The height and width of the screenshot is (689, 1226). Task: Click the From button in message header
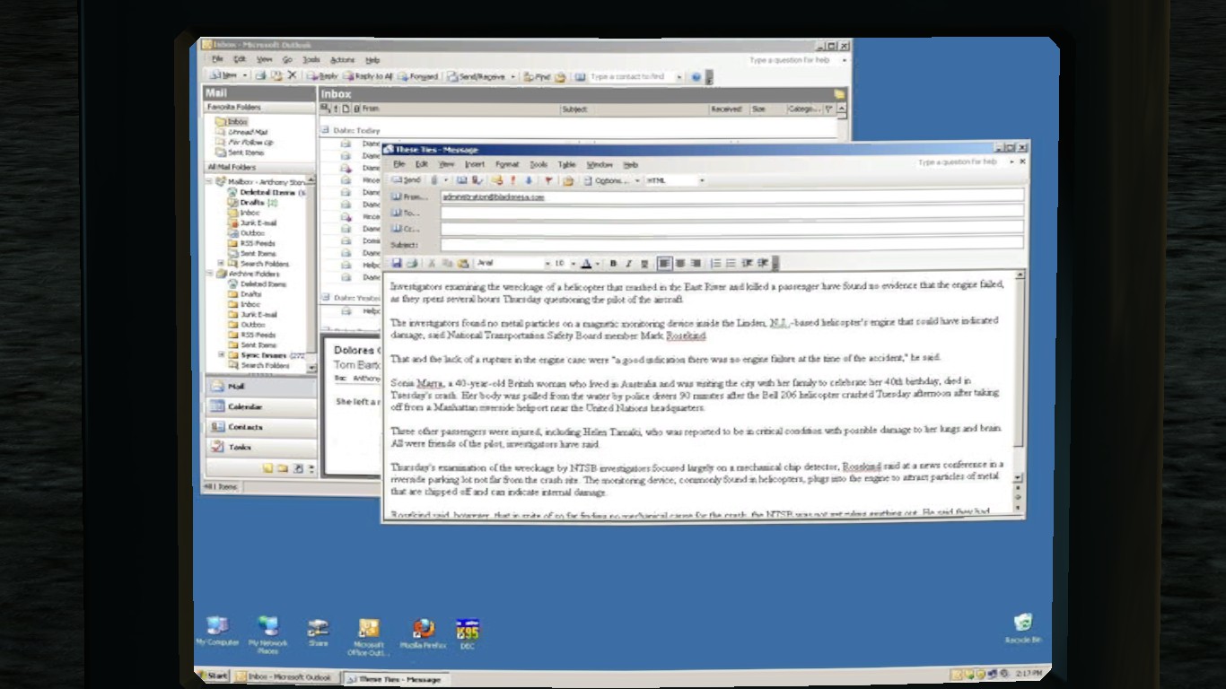tap(411, 196)
